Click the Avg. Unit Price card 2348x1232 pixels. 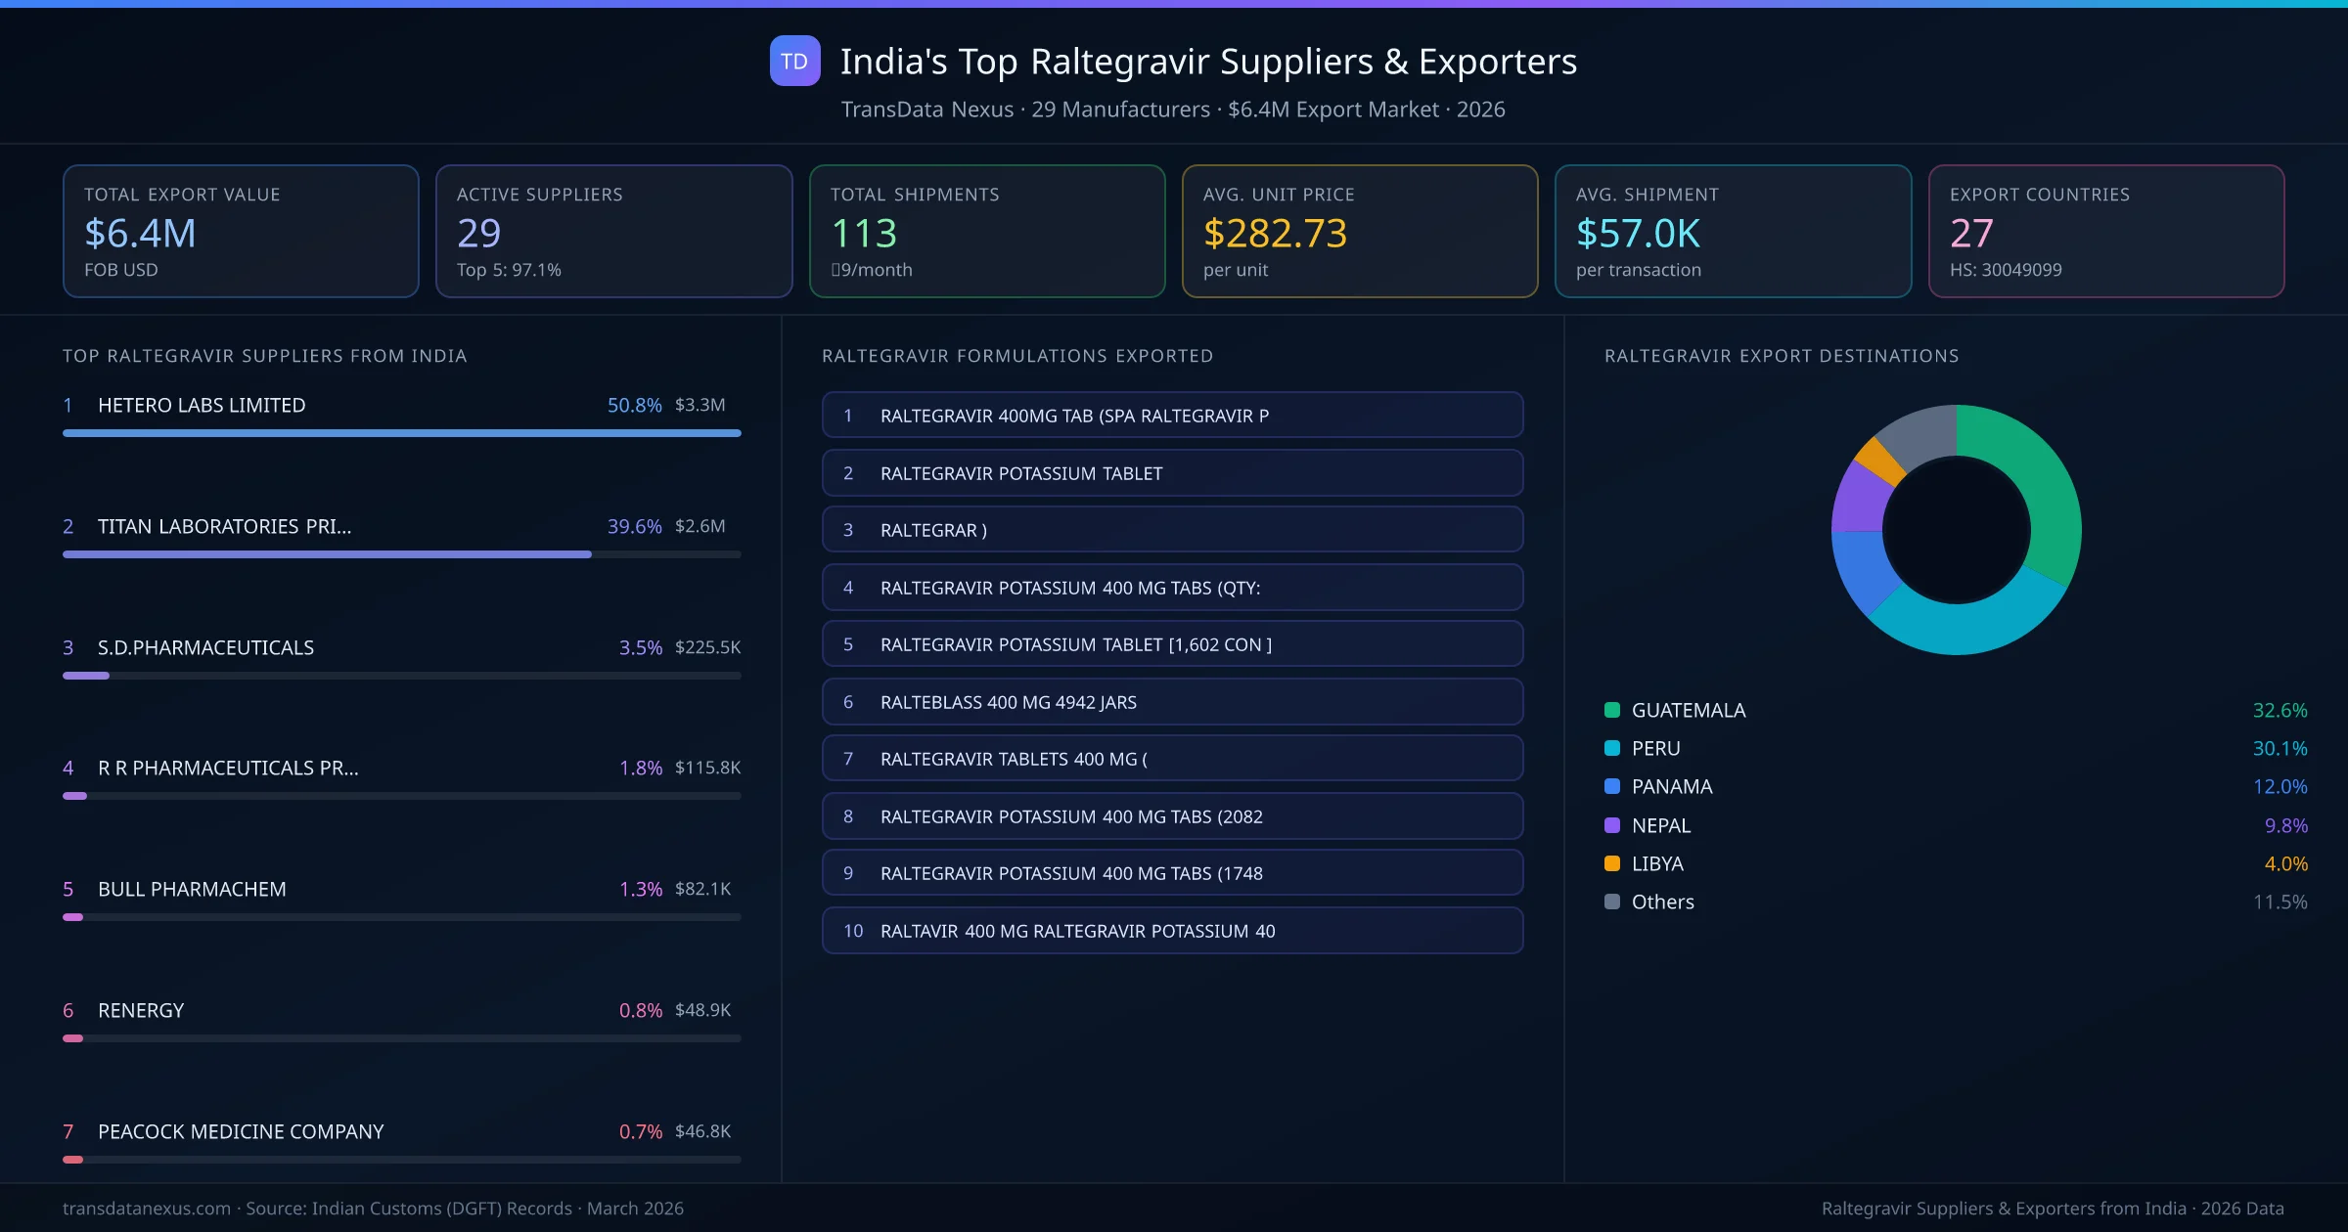pos(1360,231)
